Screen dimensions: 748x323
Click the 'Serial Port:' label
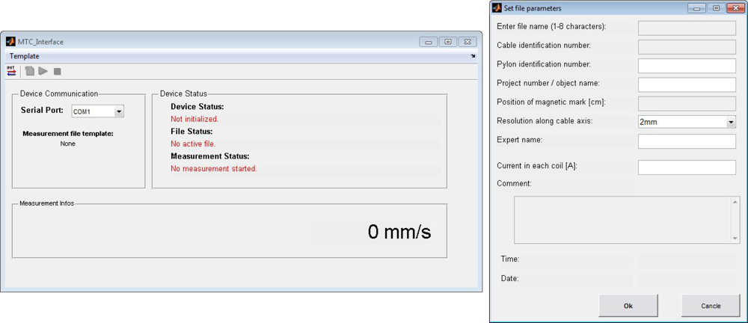pyautogui.click(x=42, y=110)
